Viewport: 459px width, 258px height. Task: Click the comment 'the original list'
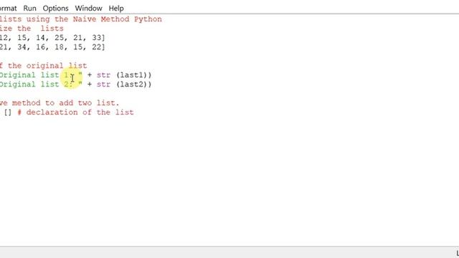click(47, 65)
